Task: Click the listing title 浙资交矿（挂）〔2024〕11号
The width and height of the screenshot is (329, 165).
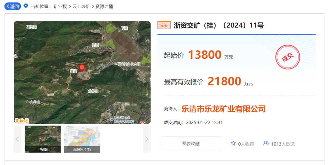Action: click(x=219, y=25)
